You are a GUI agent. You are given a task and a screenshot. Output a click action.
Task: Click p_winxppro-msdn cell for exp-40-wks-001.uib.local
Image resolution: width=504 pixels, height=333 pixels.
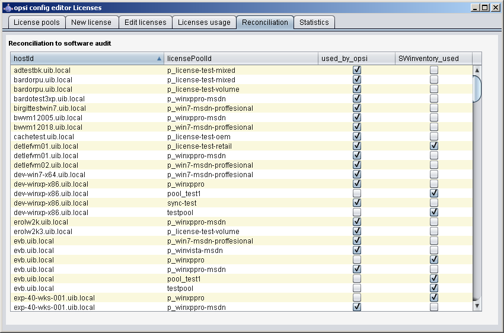pyautogui.click(x=241, y=307)
